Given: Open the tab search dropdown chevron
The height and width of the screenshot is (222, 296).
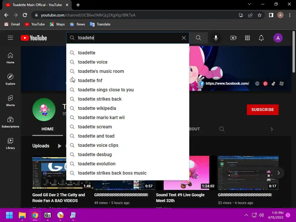Looking at the screenshot, I should click(249, 4).
